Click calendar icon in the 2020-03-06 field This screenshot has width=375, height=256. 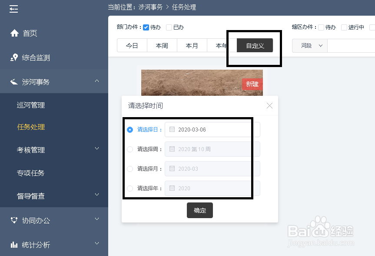(172, 129)
